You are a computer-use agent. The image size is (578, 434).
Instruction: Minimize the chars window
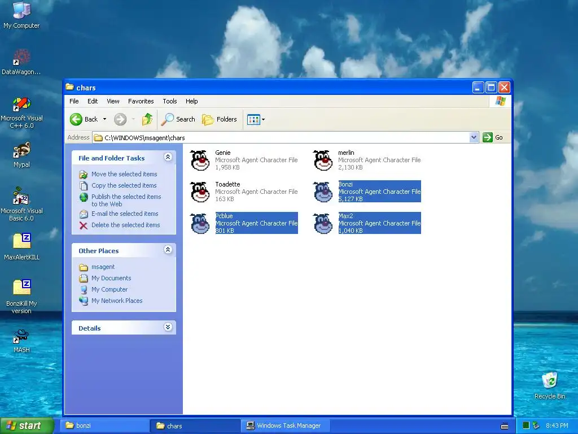pos(478,88)
